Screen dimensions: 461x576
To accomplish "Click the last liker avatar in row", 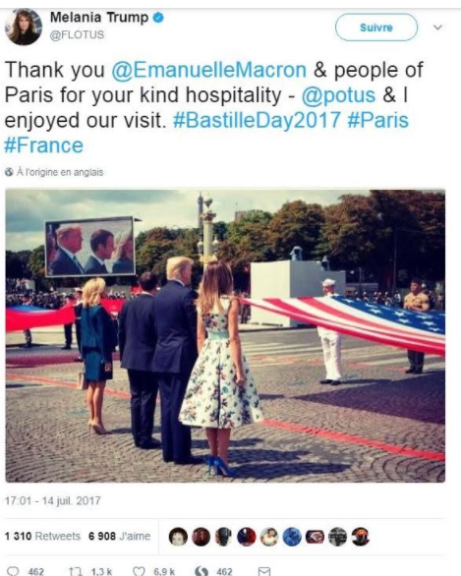I will [x=361, y=537].
